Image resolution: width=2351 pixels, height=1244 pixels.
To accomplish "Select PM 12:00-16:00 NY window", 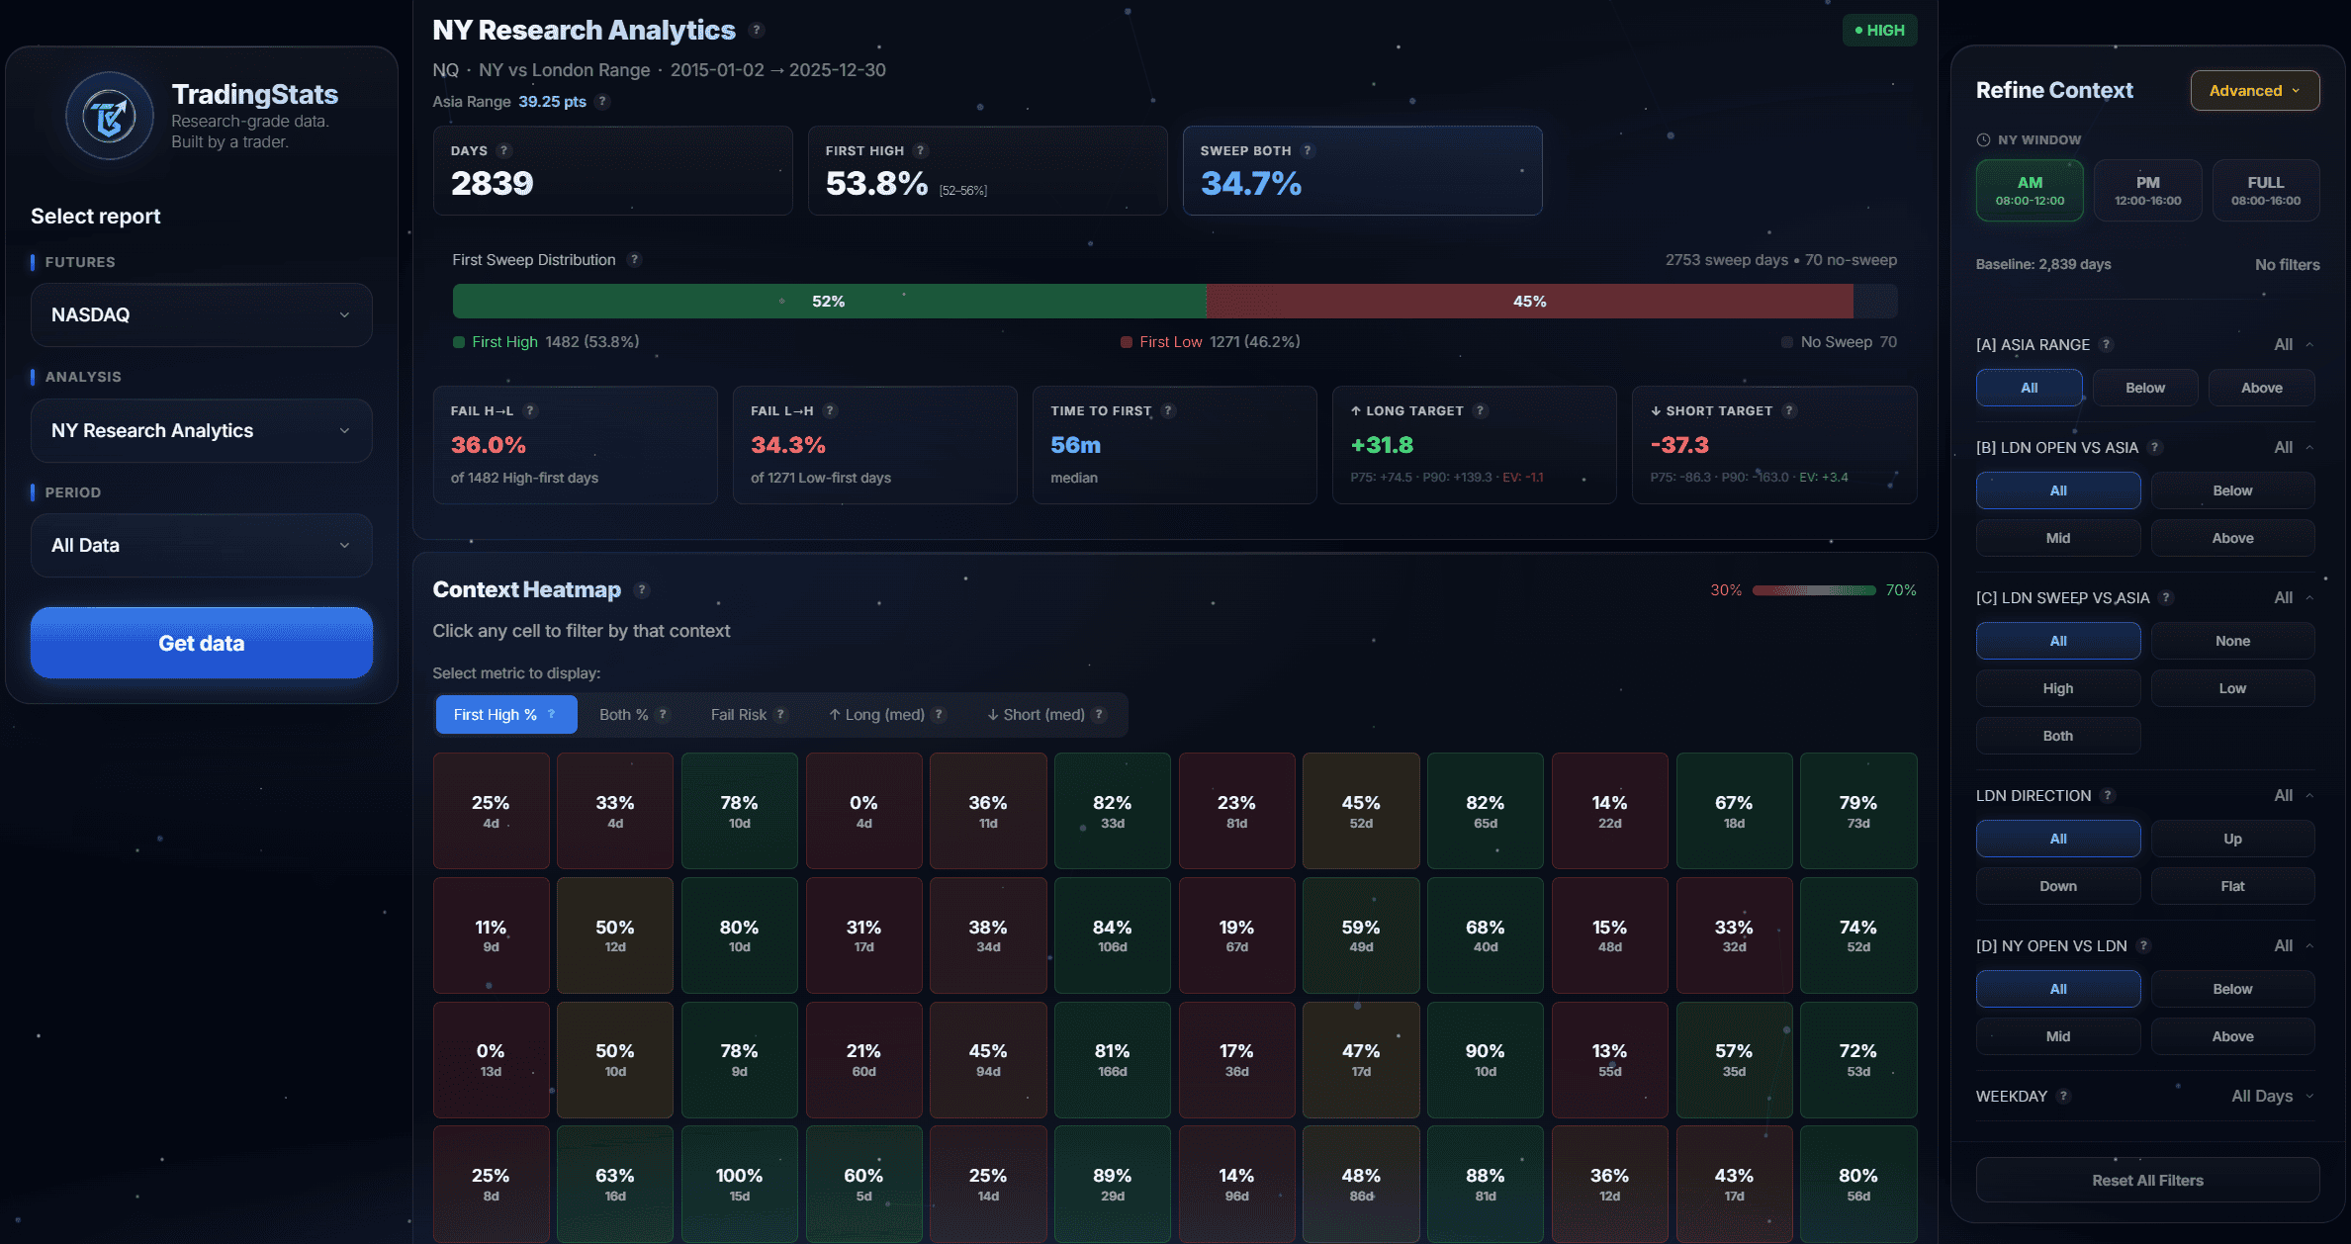I will click(x=2147, y=190).
